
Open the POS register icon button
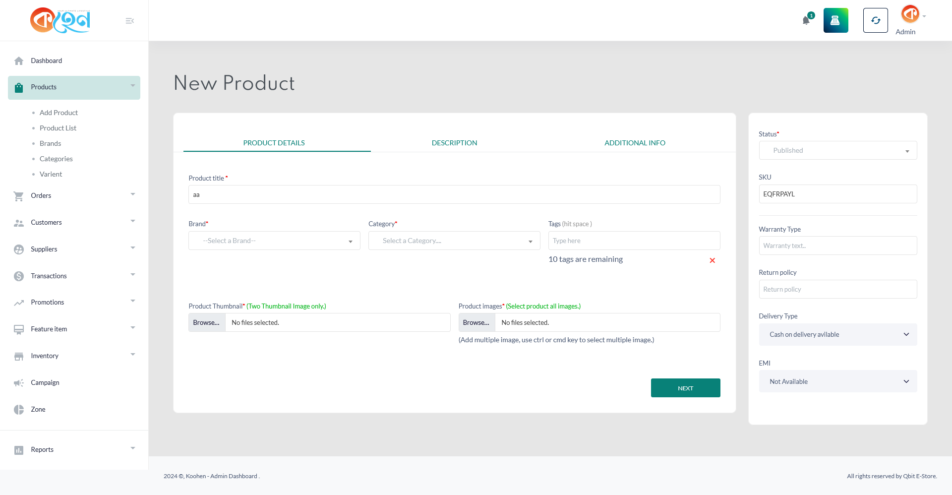pos(835,20)
